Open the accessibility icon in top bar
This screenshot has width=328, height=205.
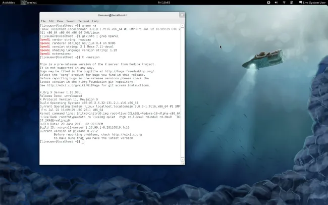pyautogui.click(x=268, y=3)
